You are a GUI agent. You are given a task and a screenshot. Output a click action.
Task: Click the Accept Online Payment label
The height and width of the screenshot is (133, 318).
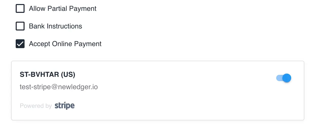click(x=65, y=44)
